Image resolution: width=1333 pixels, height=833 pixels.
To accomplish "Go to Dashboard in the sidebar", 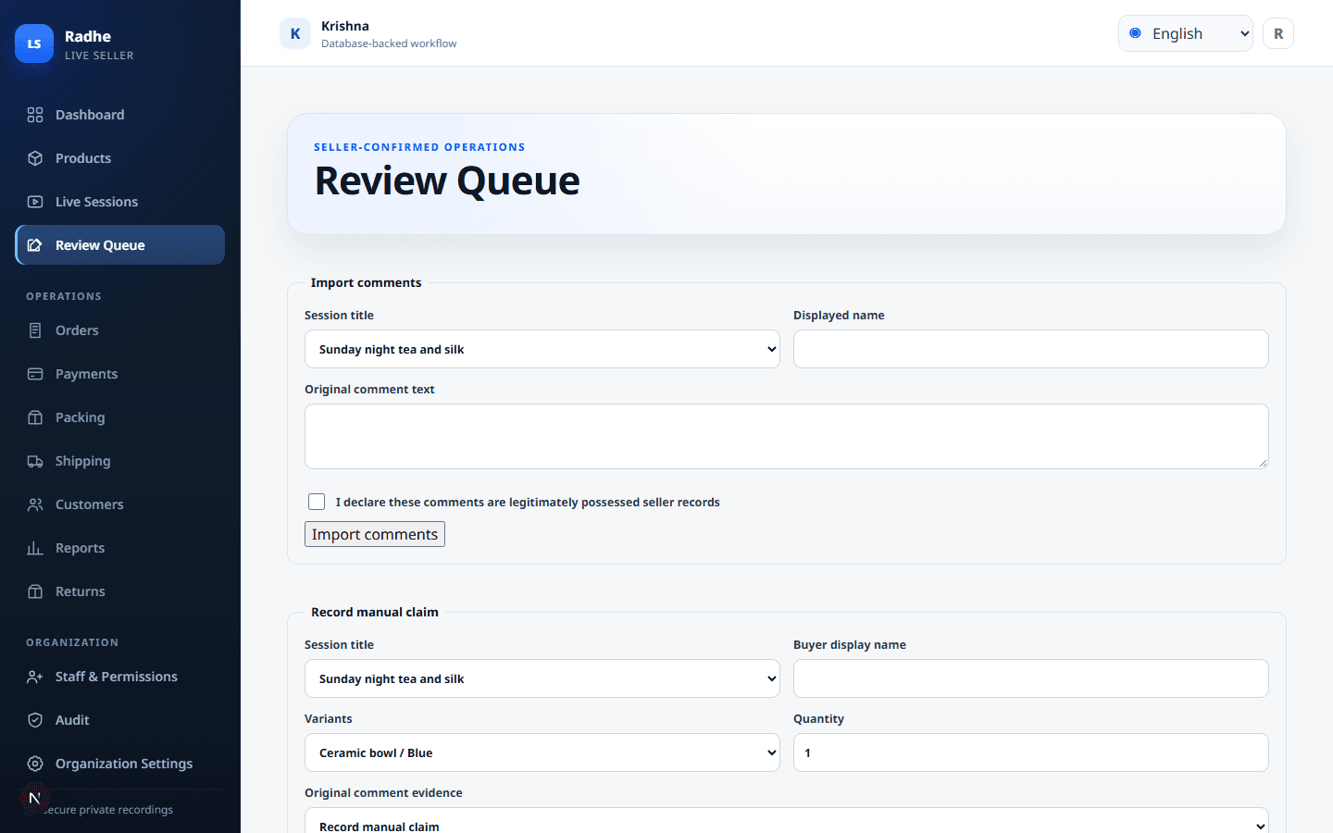I will point(120,115).
